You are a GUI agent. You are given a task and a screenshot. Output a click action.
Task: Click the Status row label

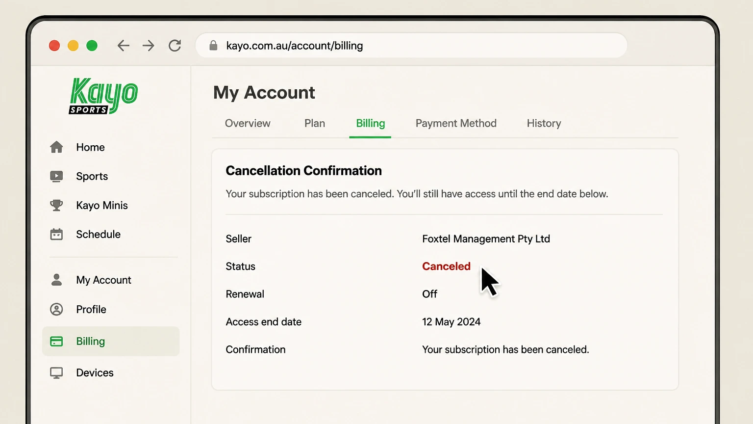click(x=240, y=266)
